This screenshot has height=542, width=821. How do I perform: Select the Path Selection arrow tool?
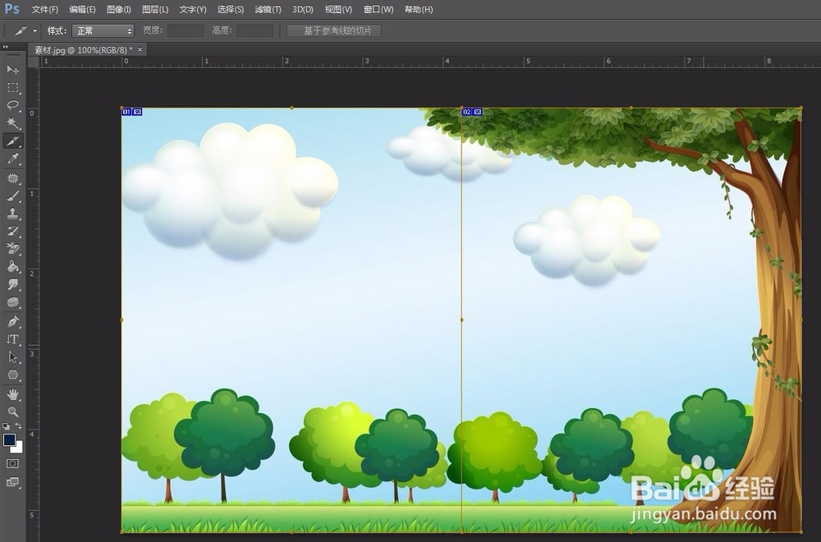click(13, 357)
